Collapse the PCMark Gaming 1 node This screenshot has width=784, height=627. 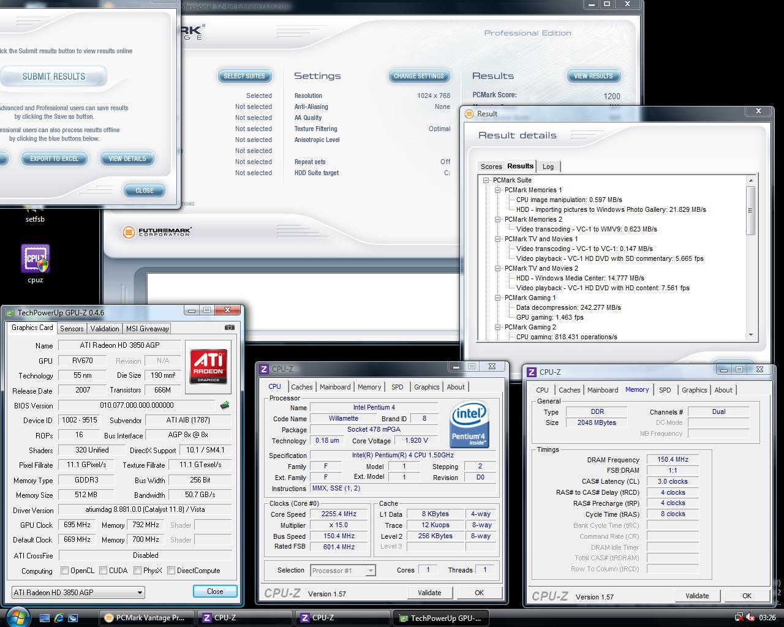coord(498,298)
